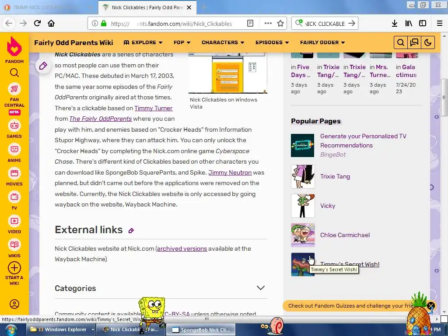Edit the External links section pencil
The height and width of the screenshot is (336, 448).
point(131,231)
